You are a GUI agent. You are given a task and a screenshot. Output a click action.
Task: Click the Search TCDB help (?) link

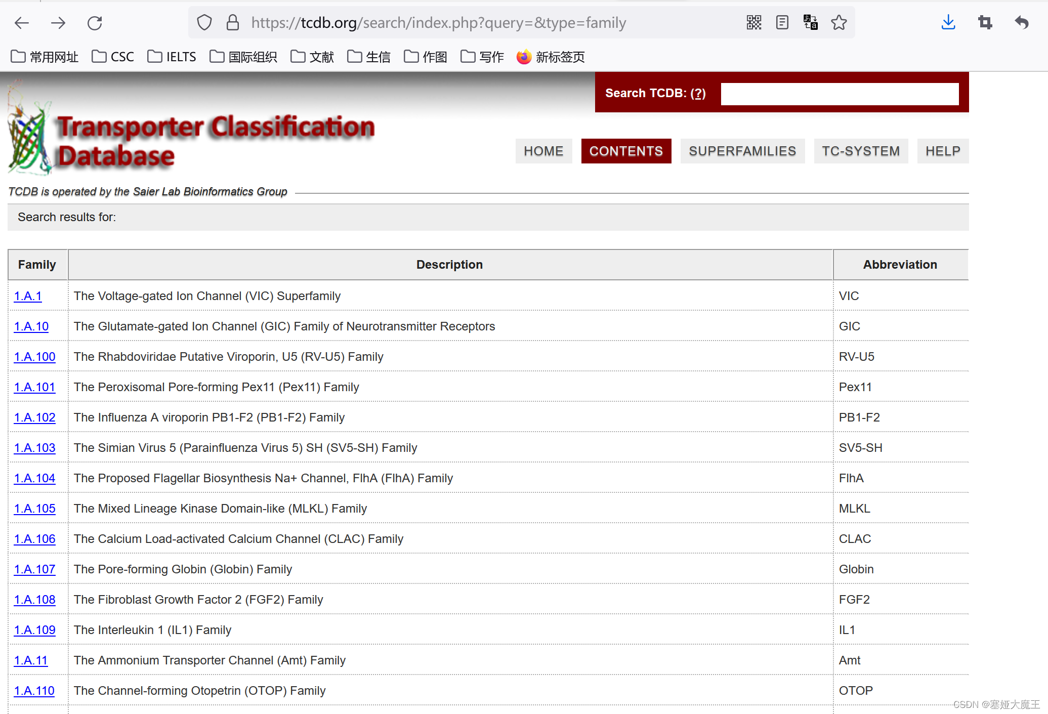[x=698, y=93]
